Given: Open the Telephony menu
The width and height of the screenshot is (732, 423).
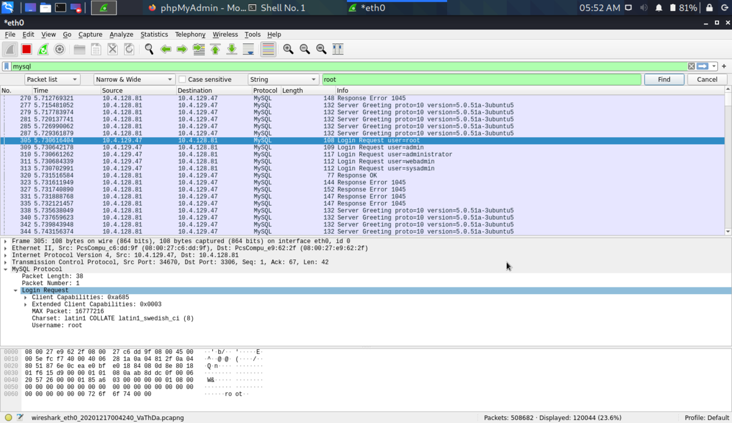Looking at the screenshot, I should point(190,35).
